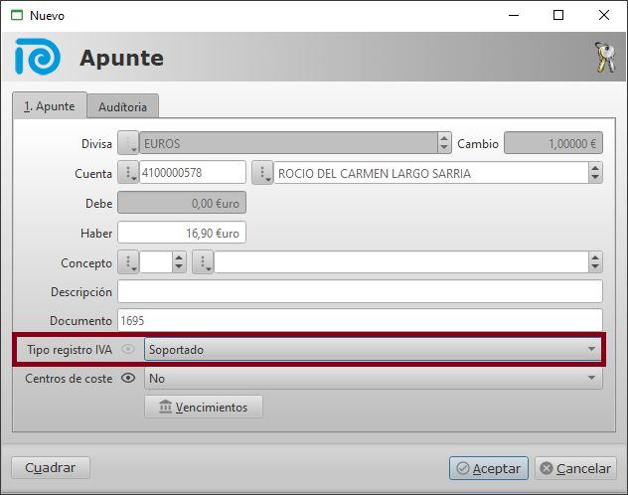Image resolution: width=628 pixels, height=495 pixels.
Task: Click the app logo next to Apunte
Action: coord(38,58)
